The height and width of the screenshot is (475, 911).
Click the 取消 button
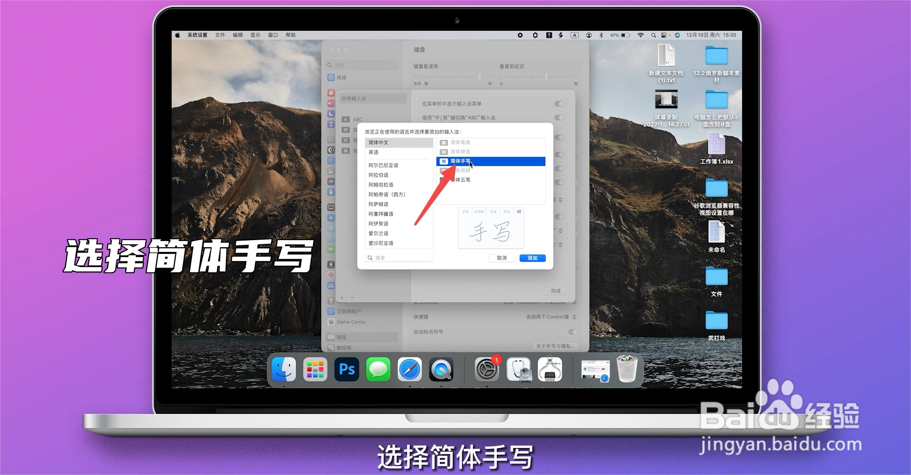[502, 258]
